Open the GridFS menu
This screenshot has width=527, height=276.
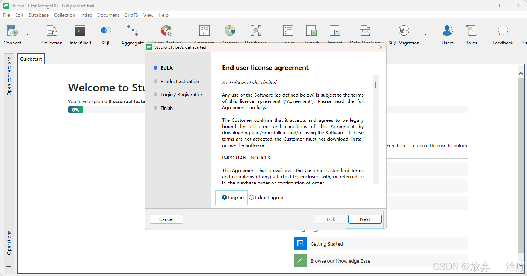tap(131, 15)
